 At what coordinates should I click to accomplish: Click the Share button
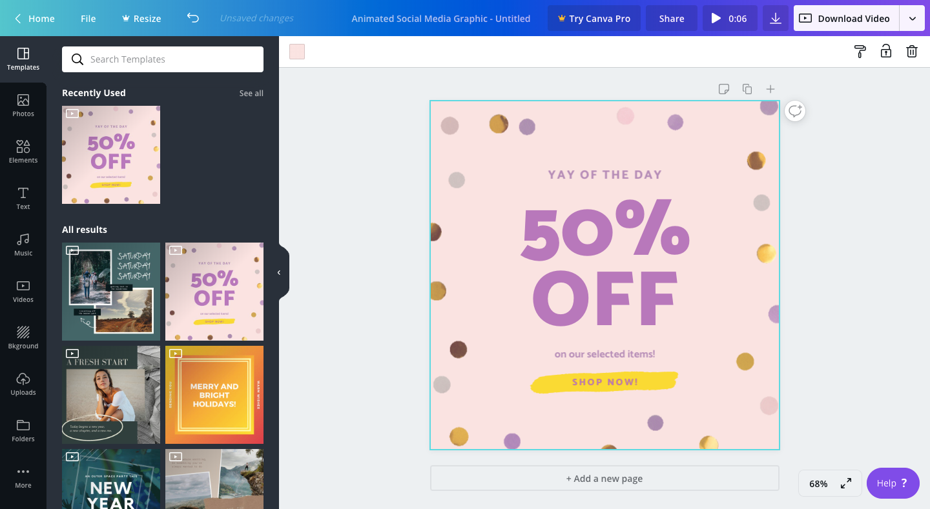point(672,18)
